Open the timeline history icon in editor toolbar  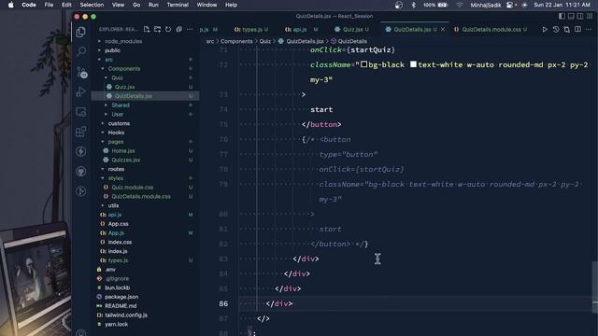[x=556, y=29]
